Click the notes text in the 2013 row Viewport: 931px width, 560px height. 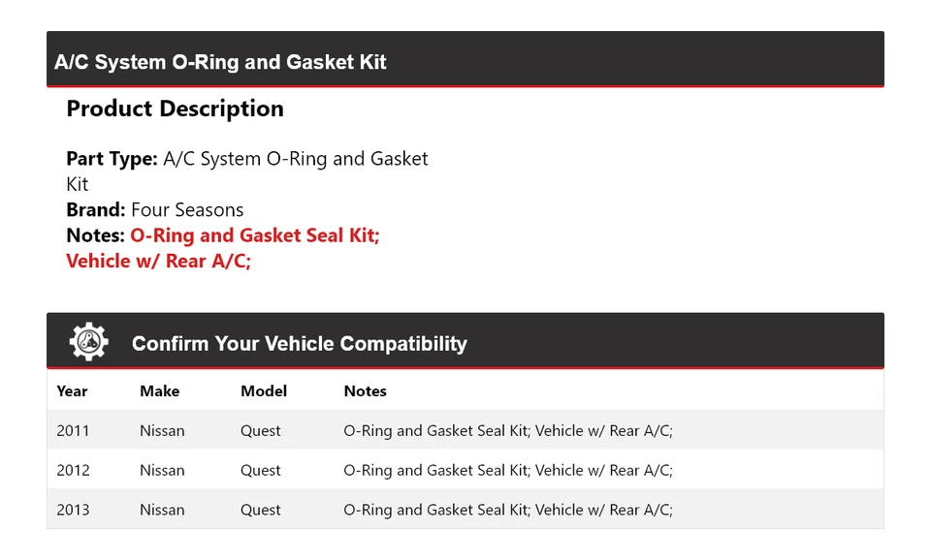pos(507,510)
